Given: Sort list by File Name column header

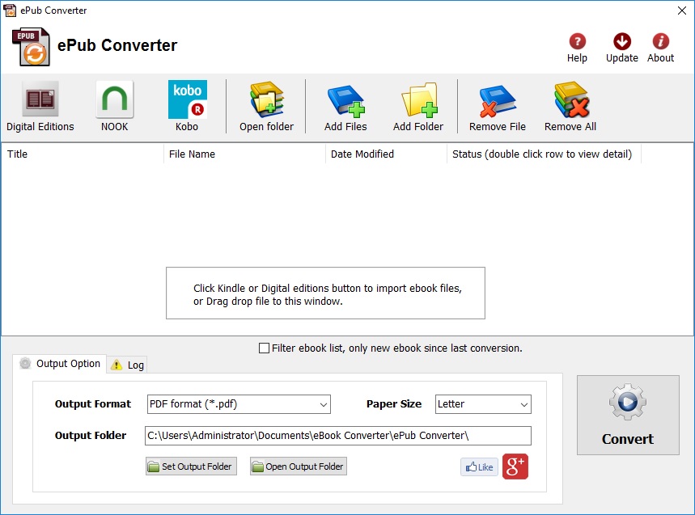Looking at the screenshot, I should pyautogui.click(x=244, y=154).
